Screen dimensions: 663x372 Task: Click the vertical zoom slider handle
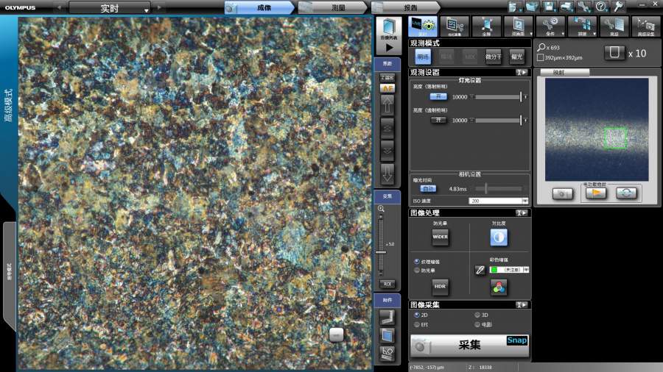(x=381, y=252)
